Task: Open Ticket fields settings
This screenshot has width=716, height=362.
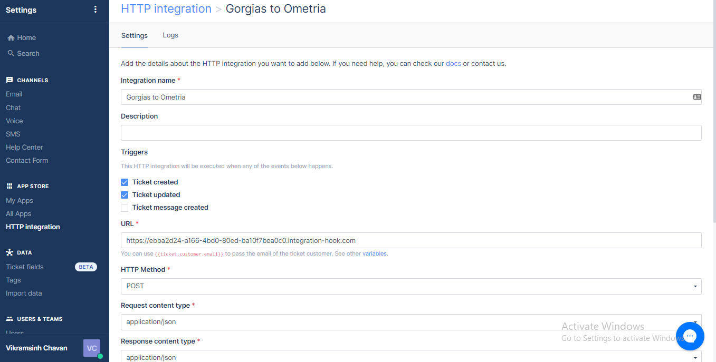Action: tap(25, 267)
